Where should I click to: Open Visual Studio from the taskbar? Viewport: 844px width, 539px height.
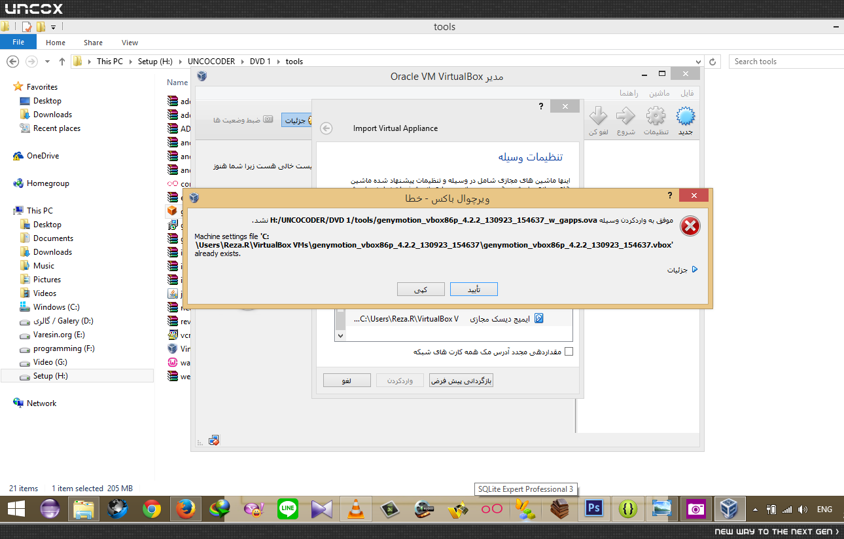pyautogui.click(x=322, y=508)
